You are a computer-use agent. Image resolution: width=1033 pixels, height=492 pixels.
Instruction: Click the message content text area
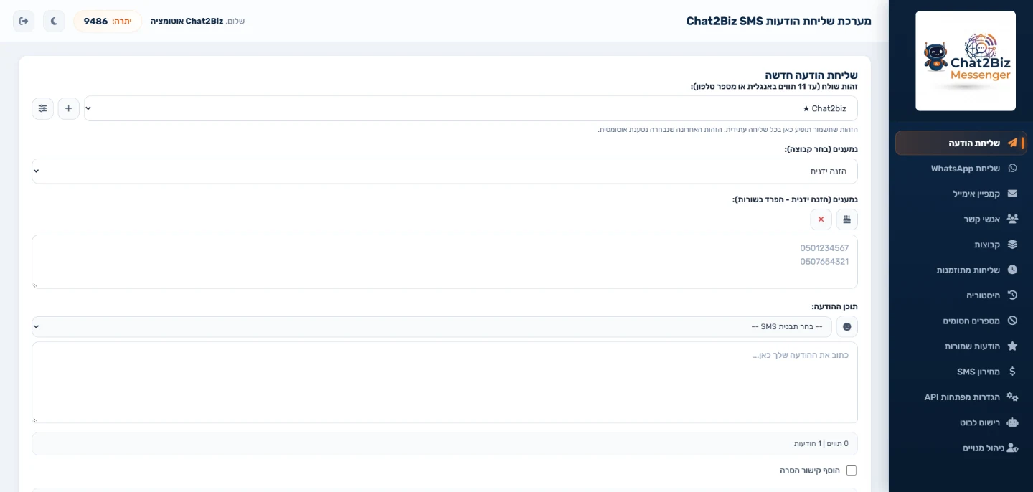[445, 382]
